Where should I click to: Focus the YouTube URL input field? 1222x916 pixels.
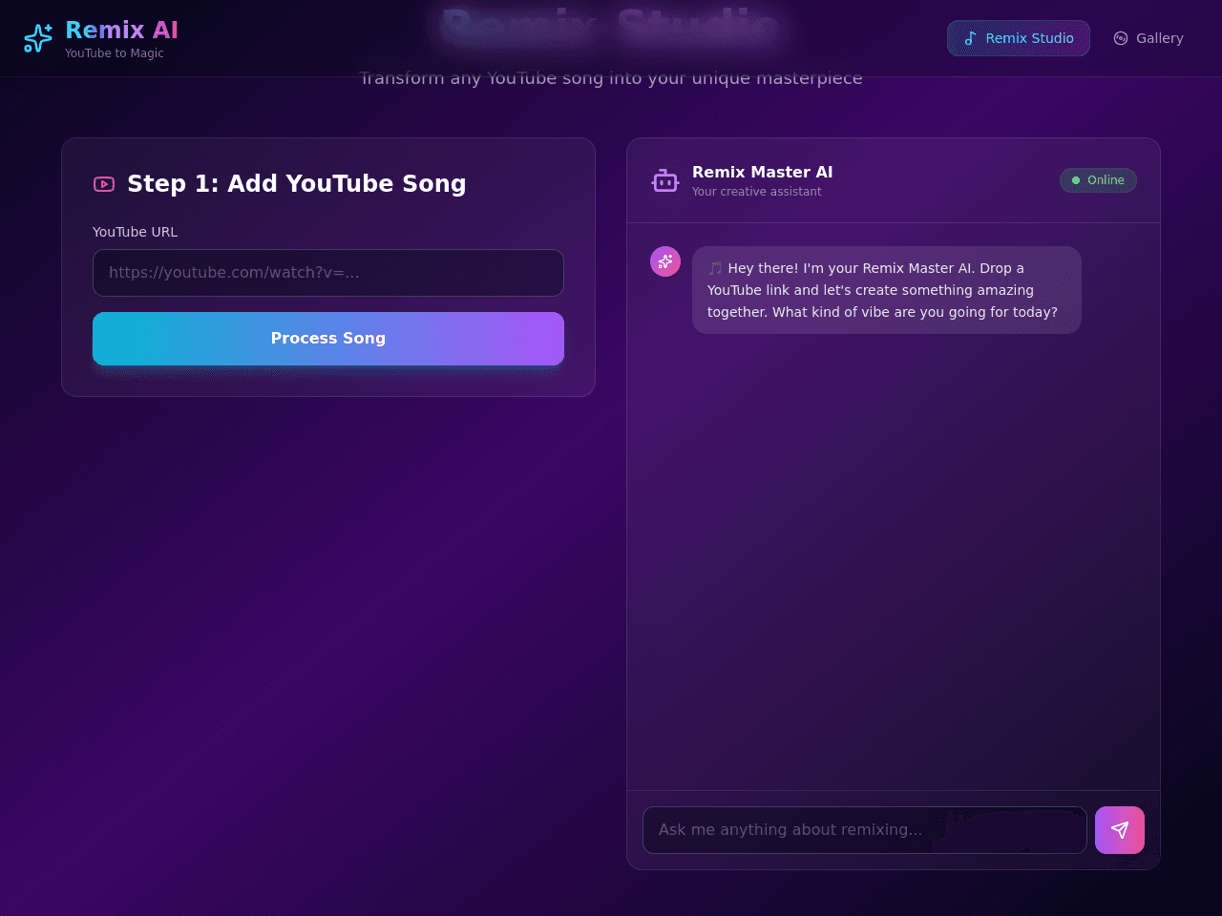(328, 273)
